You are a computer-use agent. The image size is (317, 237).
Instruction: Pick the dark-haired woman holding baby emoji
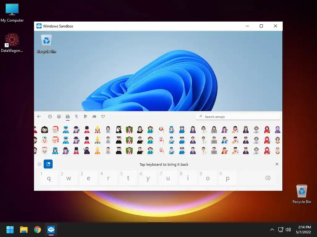(278, 140)
